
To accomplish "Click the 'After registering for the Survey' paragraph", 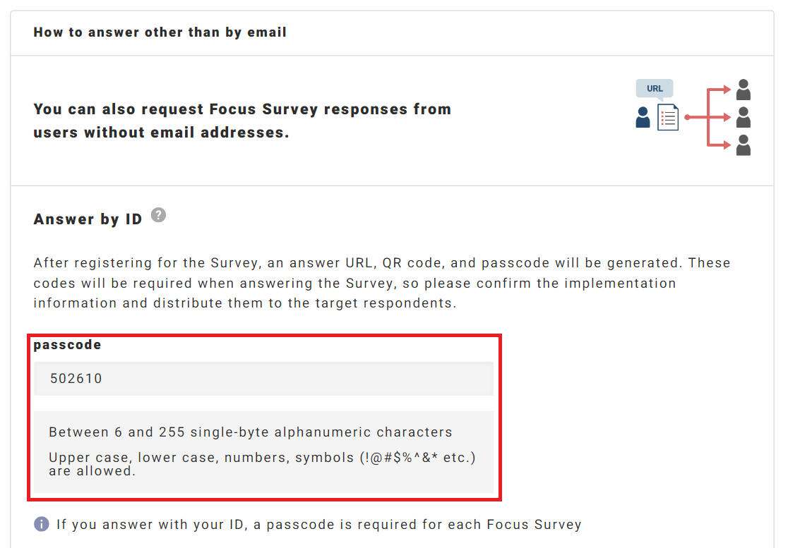I will 381,283.
